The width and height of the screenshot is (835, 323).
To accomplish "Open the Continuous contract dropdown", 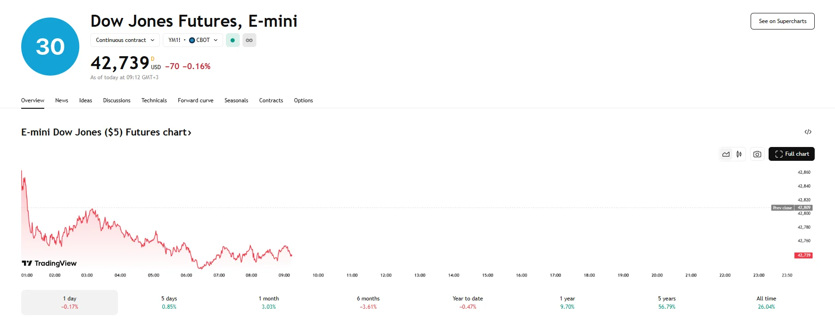I will 125,40.
